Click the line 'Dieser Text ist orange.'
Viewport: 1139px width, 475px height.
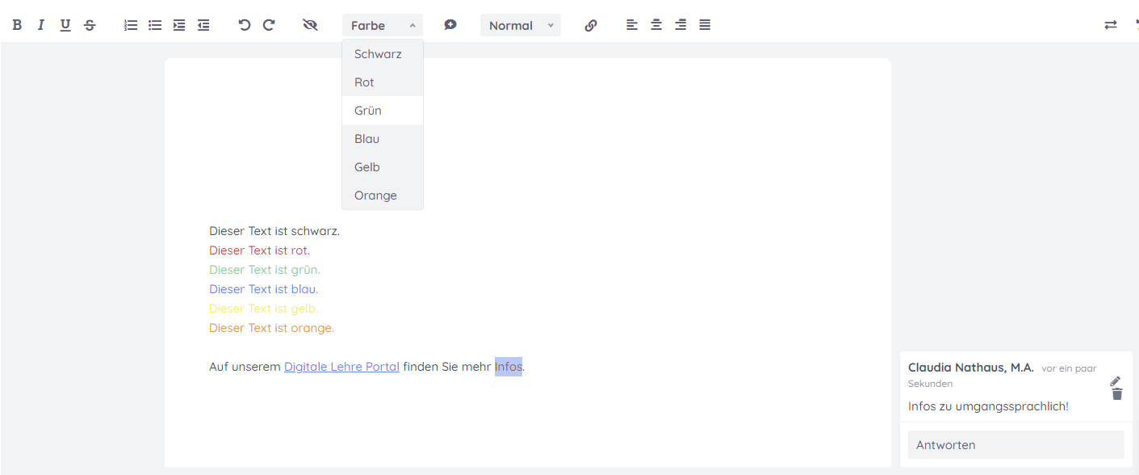coord(271,328)
